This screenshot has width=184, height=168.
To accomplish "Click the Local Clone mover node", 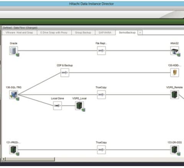I will [x=58, y=106].
